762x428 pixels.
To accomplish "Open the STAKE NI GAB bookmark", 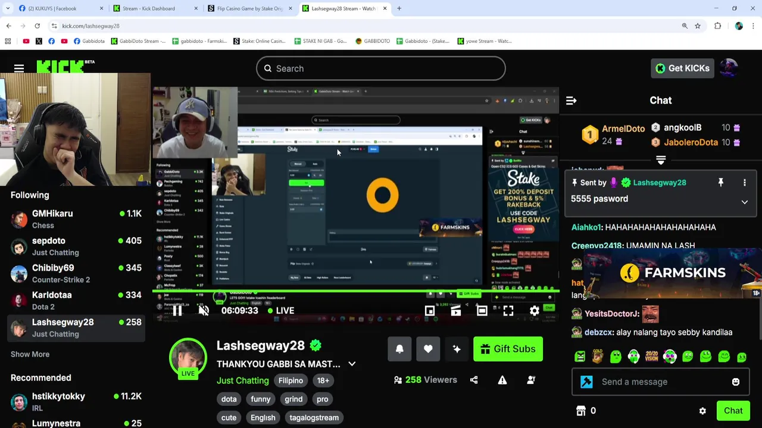I will 320,41.
